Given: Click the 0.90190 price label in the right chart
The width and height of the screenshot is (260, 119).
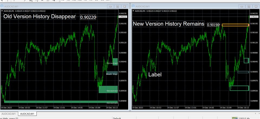Looking at the screenshot, I should click(213, 25).
